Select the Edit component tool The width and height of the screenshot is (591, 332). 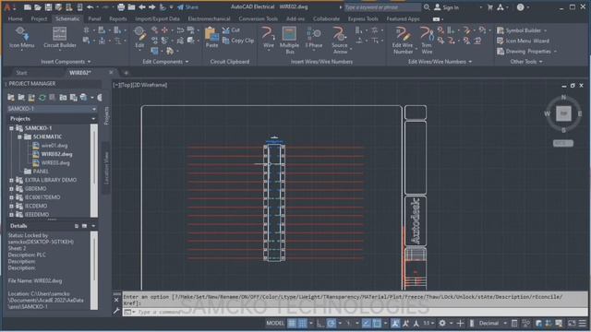(139, 38)
